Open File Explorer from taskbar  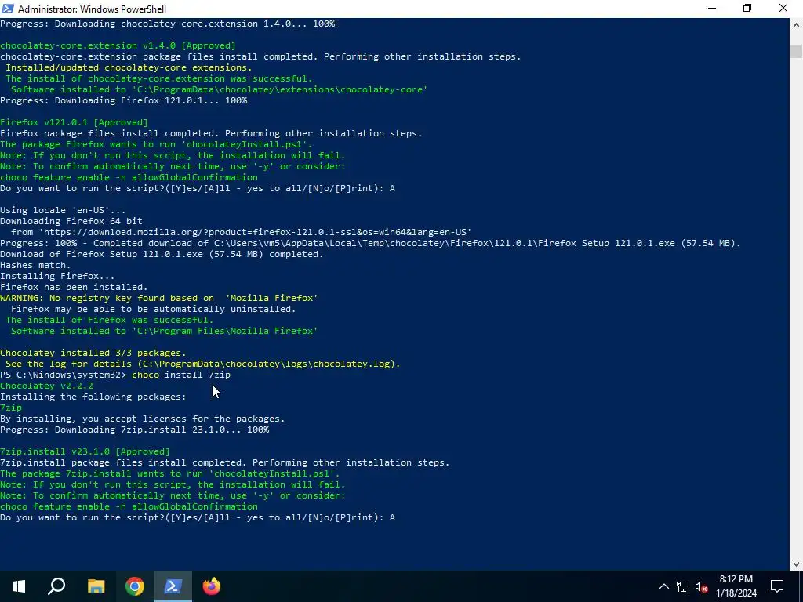coord(96,586)
